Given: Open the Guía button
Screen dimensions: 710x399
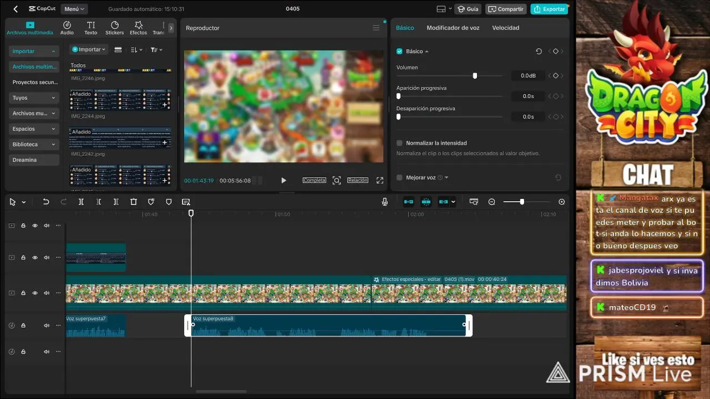Looking at the screenshot, I should 468,9.
